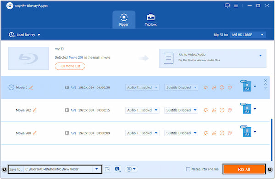Viewport: 275px width, 179px height.
Task: Open media info icon for Movie 200
Action: pos(222,133)
